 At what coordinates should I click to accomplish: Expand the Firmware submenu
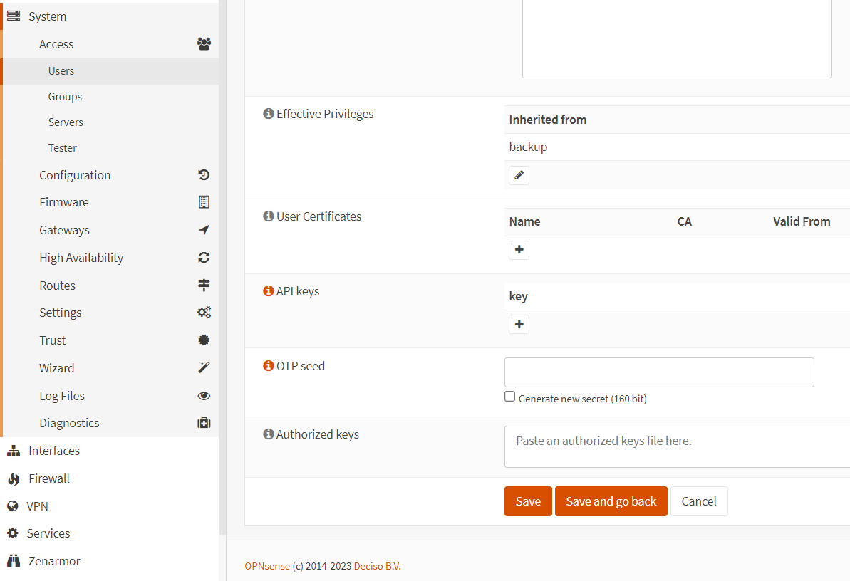(110, 202)
